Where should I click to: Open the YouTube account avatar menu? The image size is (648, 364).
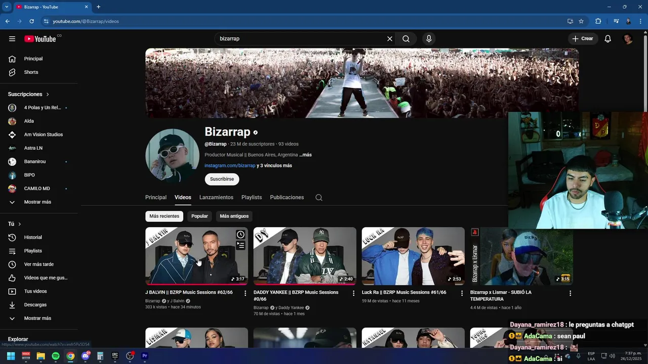pyautogui.click(x=628, y=39)
